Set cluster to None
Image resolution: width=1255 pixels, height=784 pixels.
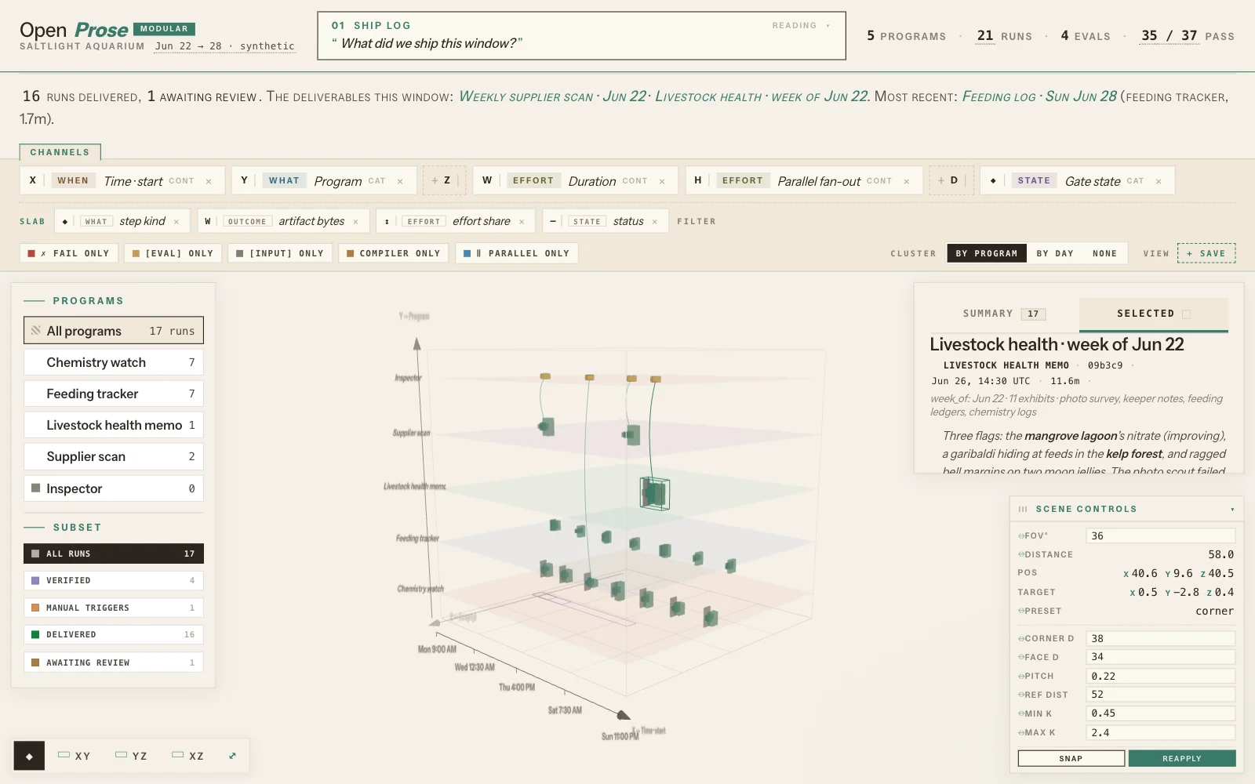[x=1104, y=253]
